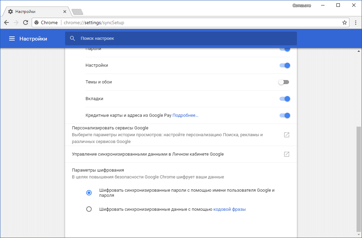The image size is (362, 238).
Task: Close the Настройки tab
Action: pos(65,12)
